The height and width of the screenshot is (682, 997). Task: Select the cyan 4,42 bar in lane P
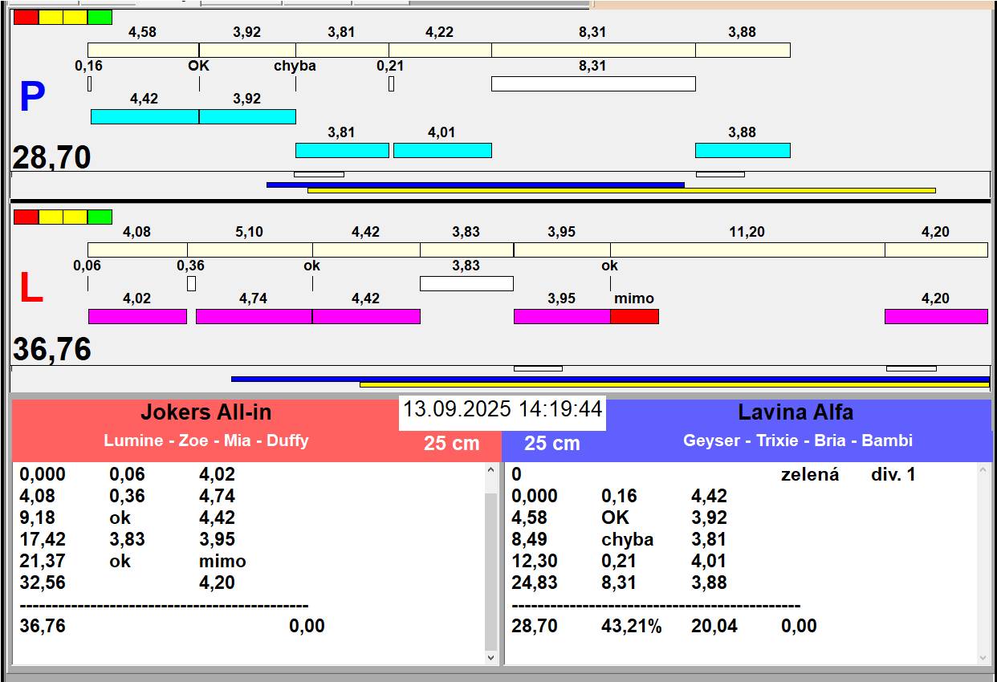[x=144, y=116]
